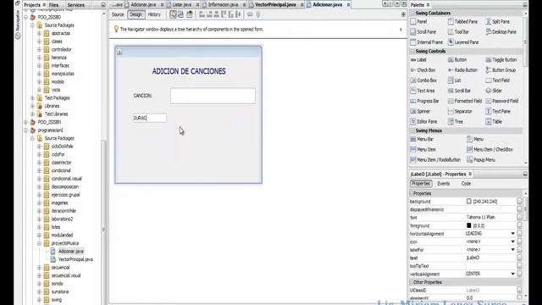Switch editor to Source view
Viewport: 542px width, 305px height.
(118, 14)
